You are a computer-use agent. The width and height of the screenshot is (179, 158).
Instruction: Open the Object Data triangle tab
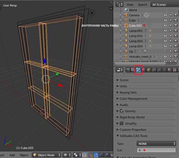pyautogui.click(x=164, y=70)
